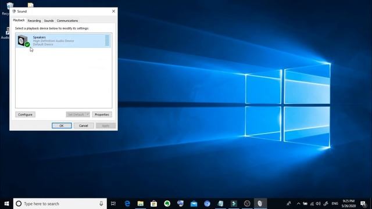Open the blue circular taskbar app
372x209 pixels.
click(207, 204)
